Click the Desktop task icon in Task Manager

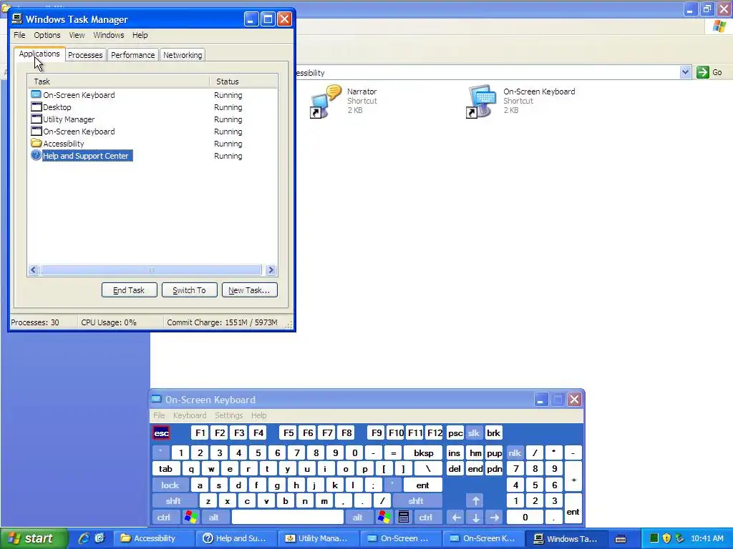click(36, 107)
